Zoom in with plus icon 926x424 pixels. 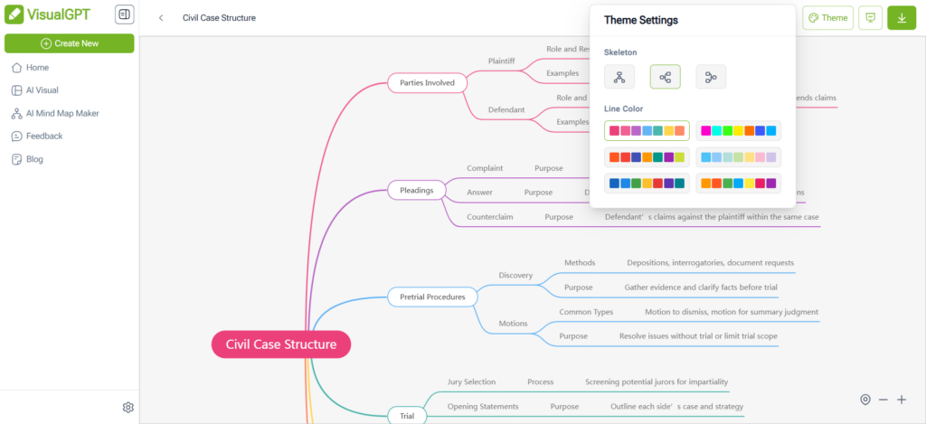click(902, 400)
